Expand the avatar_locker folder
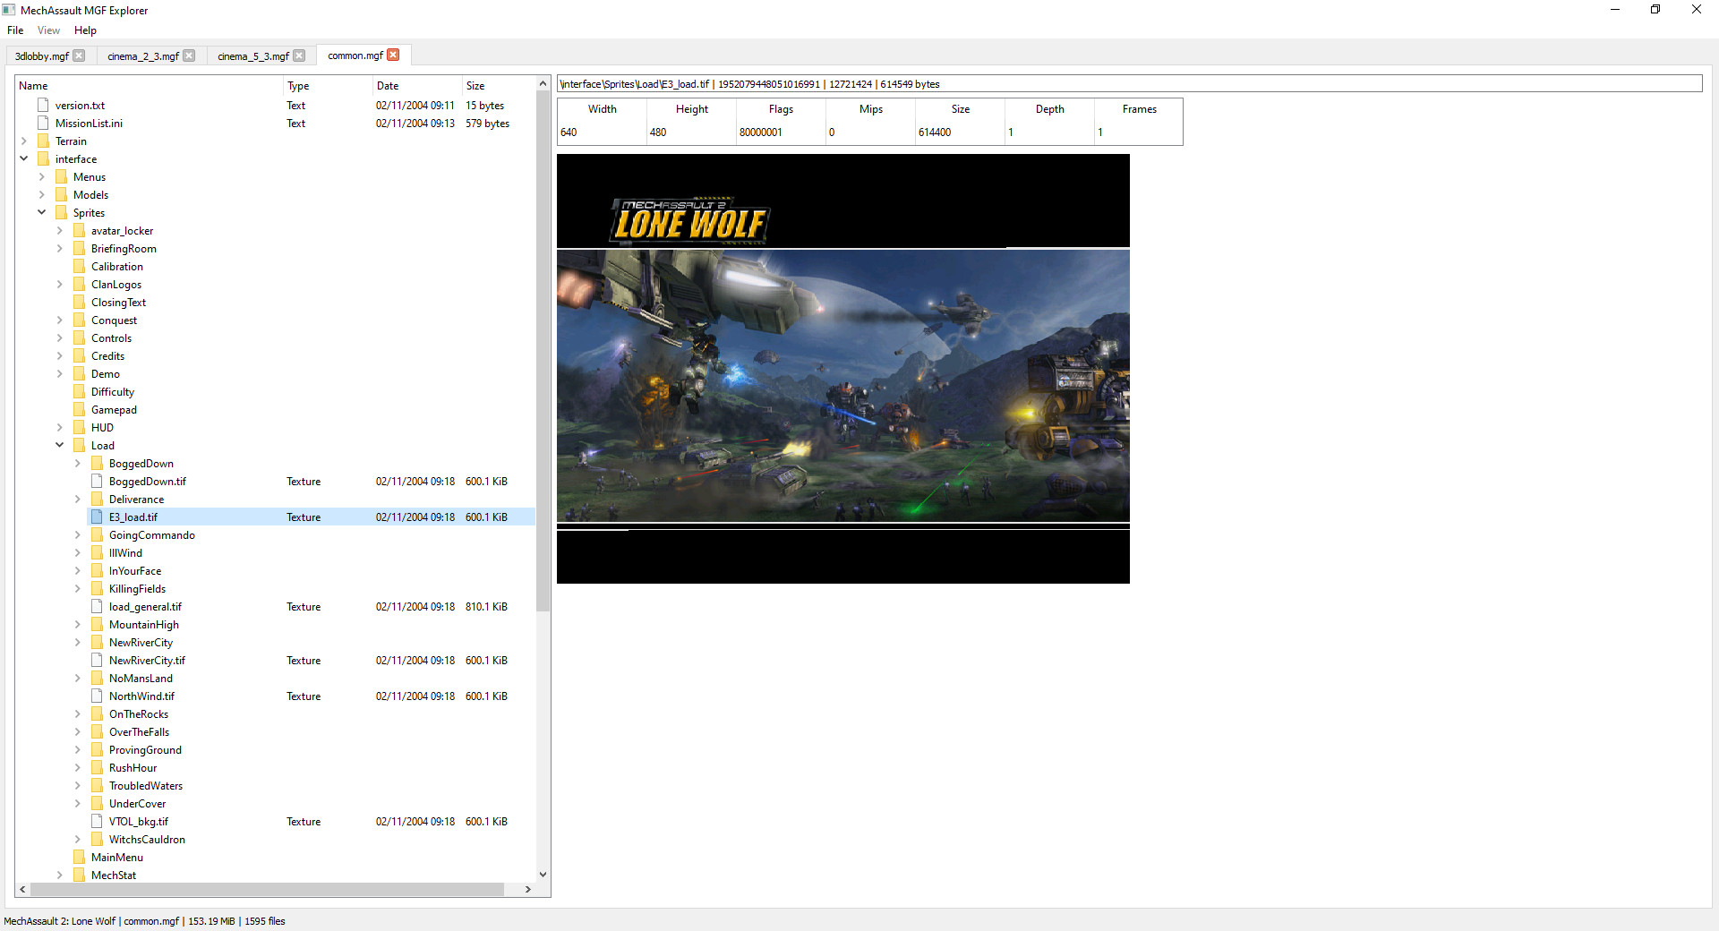This screenshot has height=931, width=1719. [60, 231]
